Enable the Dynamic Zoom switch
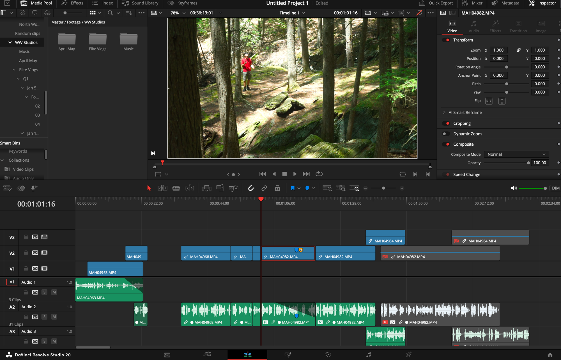 click(x=446, y=134)
